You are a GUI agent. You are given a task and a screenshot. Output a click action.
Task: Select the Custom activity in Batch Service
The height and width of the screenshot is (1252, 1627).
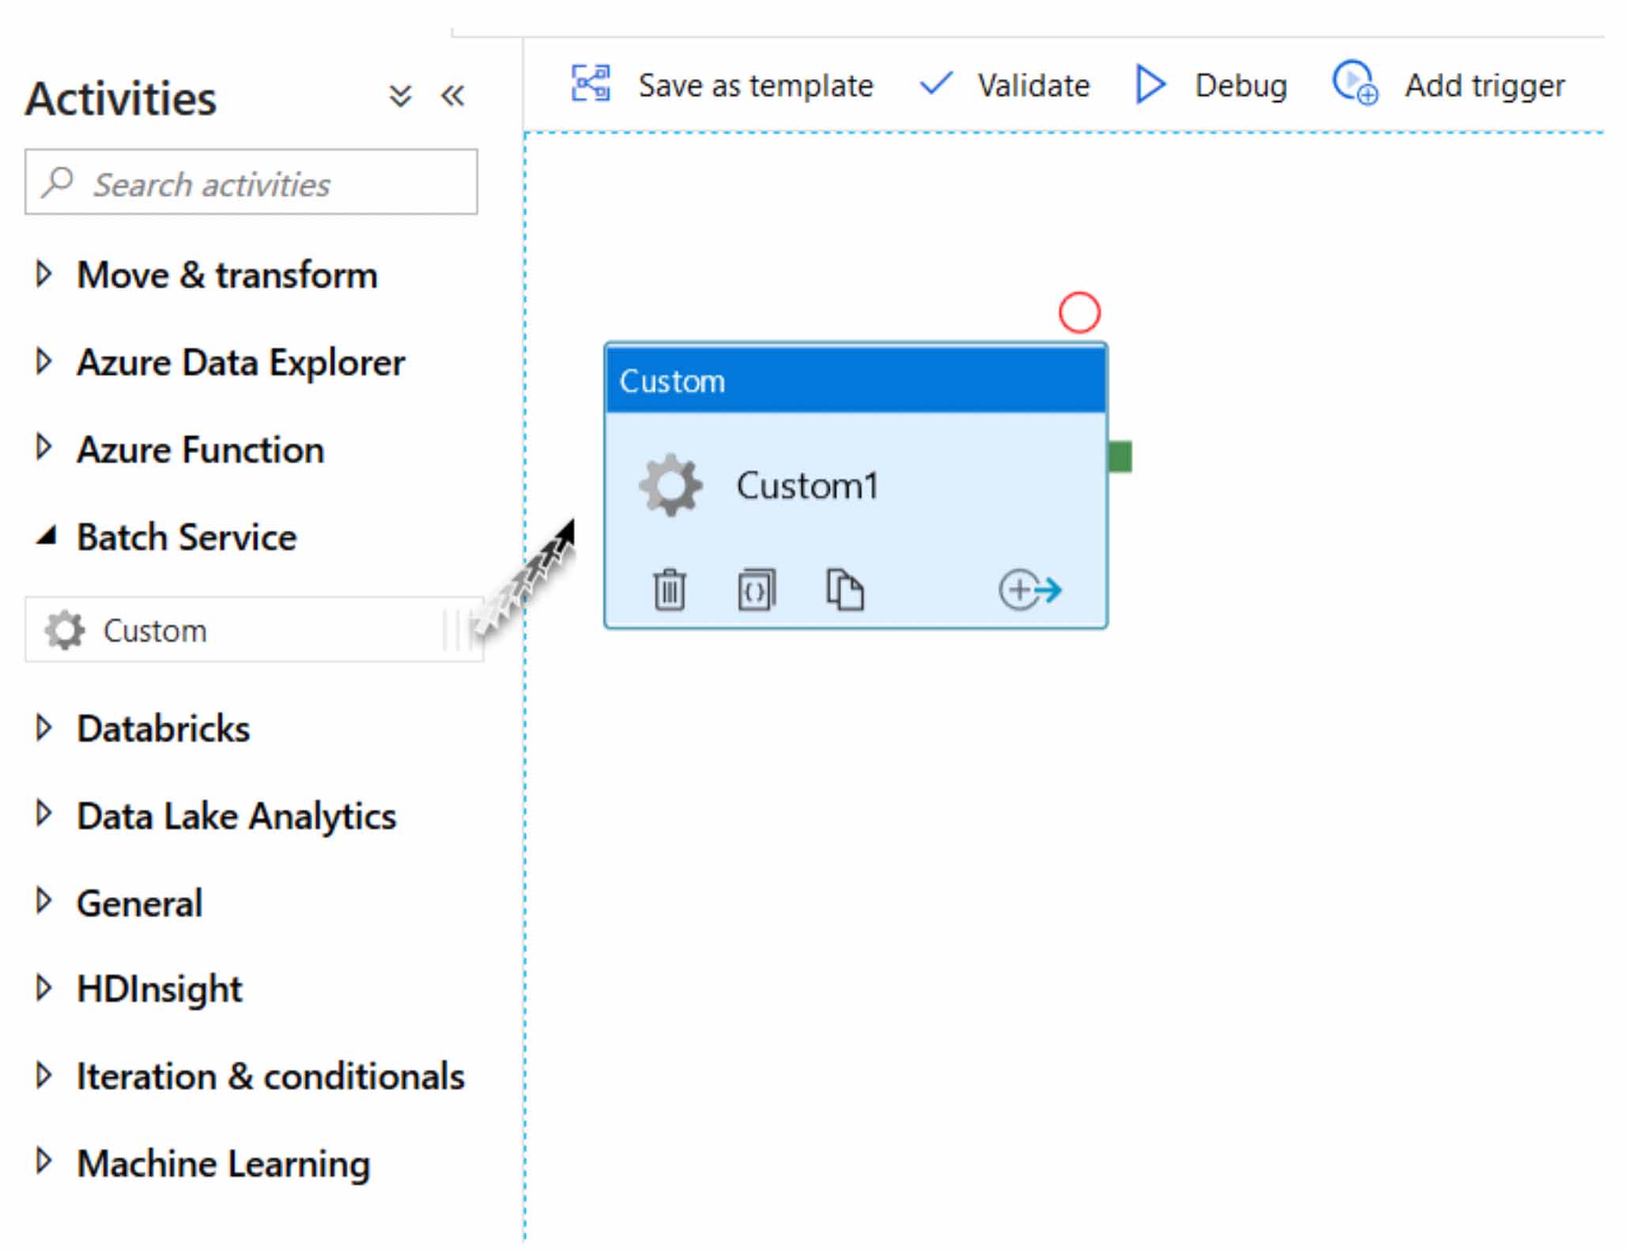(254, 630)
